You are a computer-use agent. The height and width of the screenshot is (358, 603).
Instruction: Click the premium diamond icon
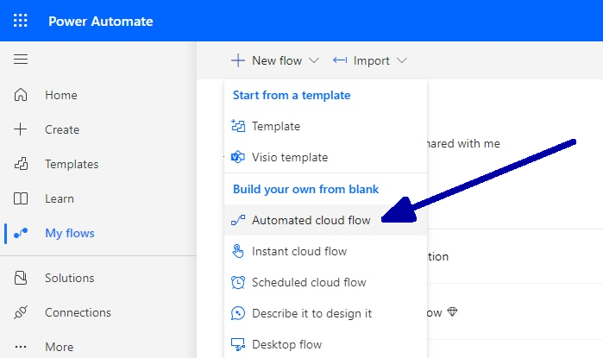click(452, 312)
